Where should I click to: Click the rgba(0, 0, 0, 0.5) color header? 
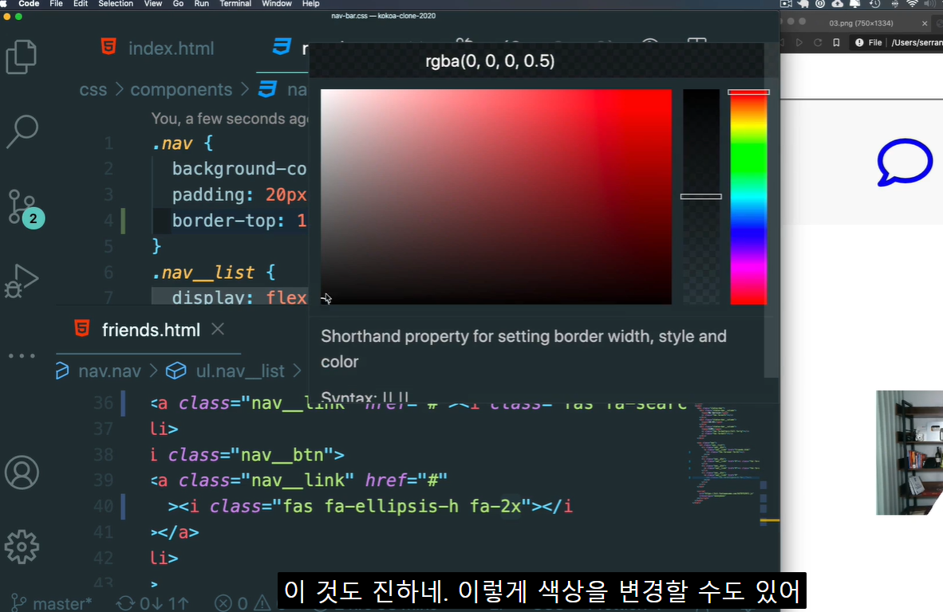(x=490, y=61)
